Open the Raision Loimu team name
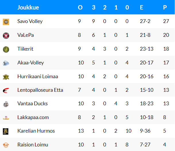The width and height of the screenshot is (175, 151). [33, 145]
